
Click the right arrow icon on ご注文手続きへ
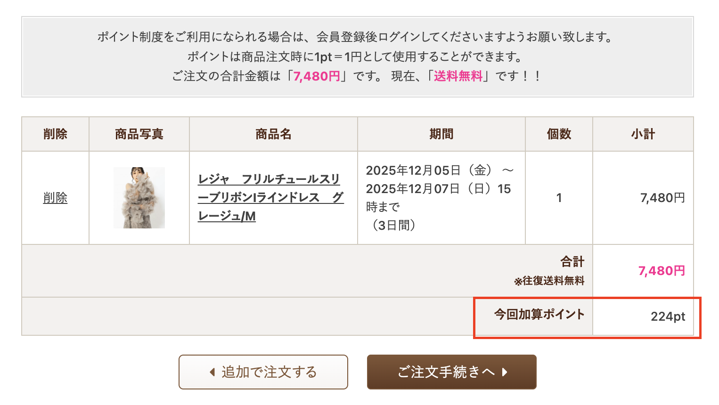click(505, 372)
